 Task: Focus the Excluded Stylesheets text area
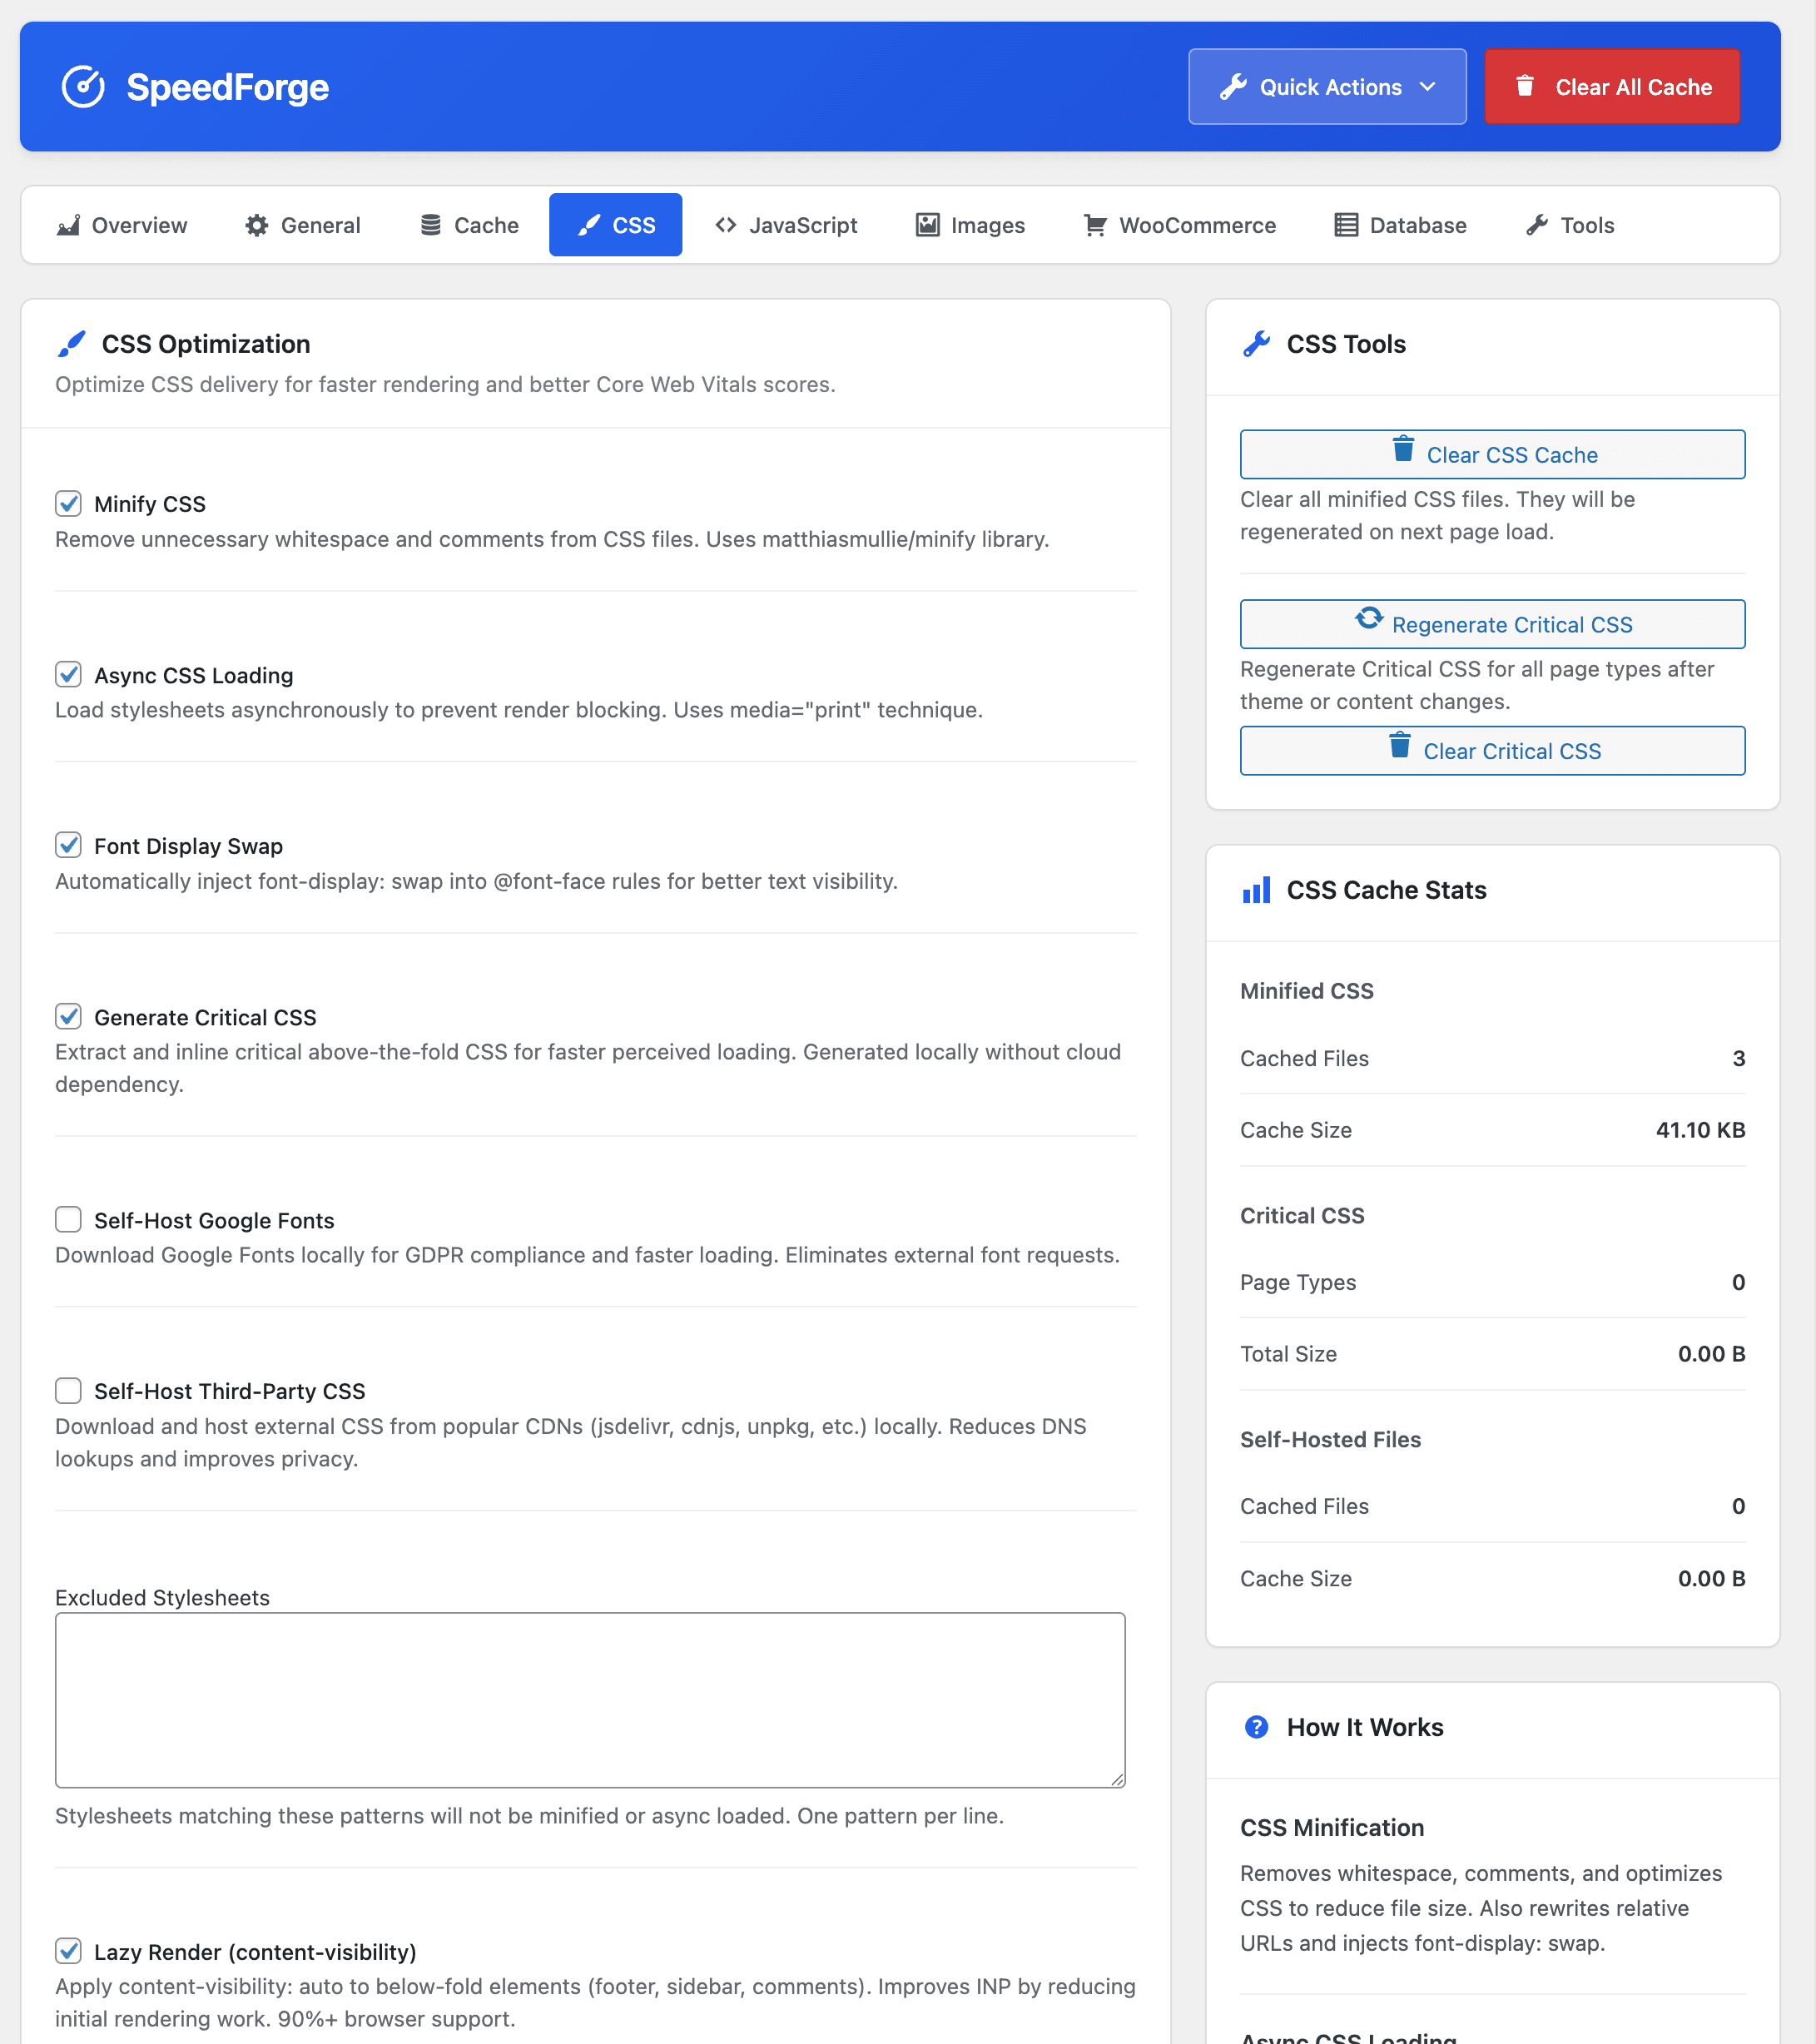click(x=590, y=1699)
